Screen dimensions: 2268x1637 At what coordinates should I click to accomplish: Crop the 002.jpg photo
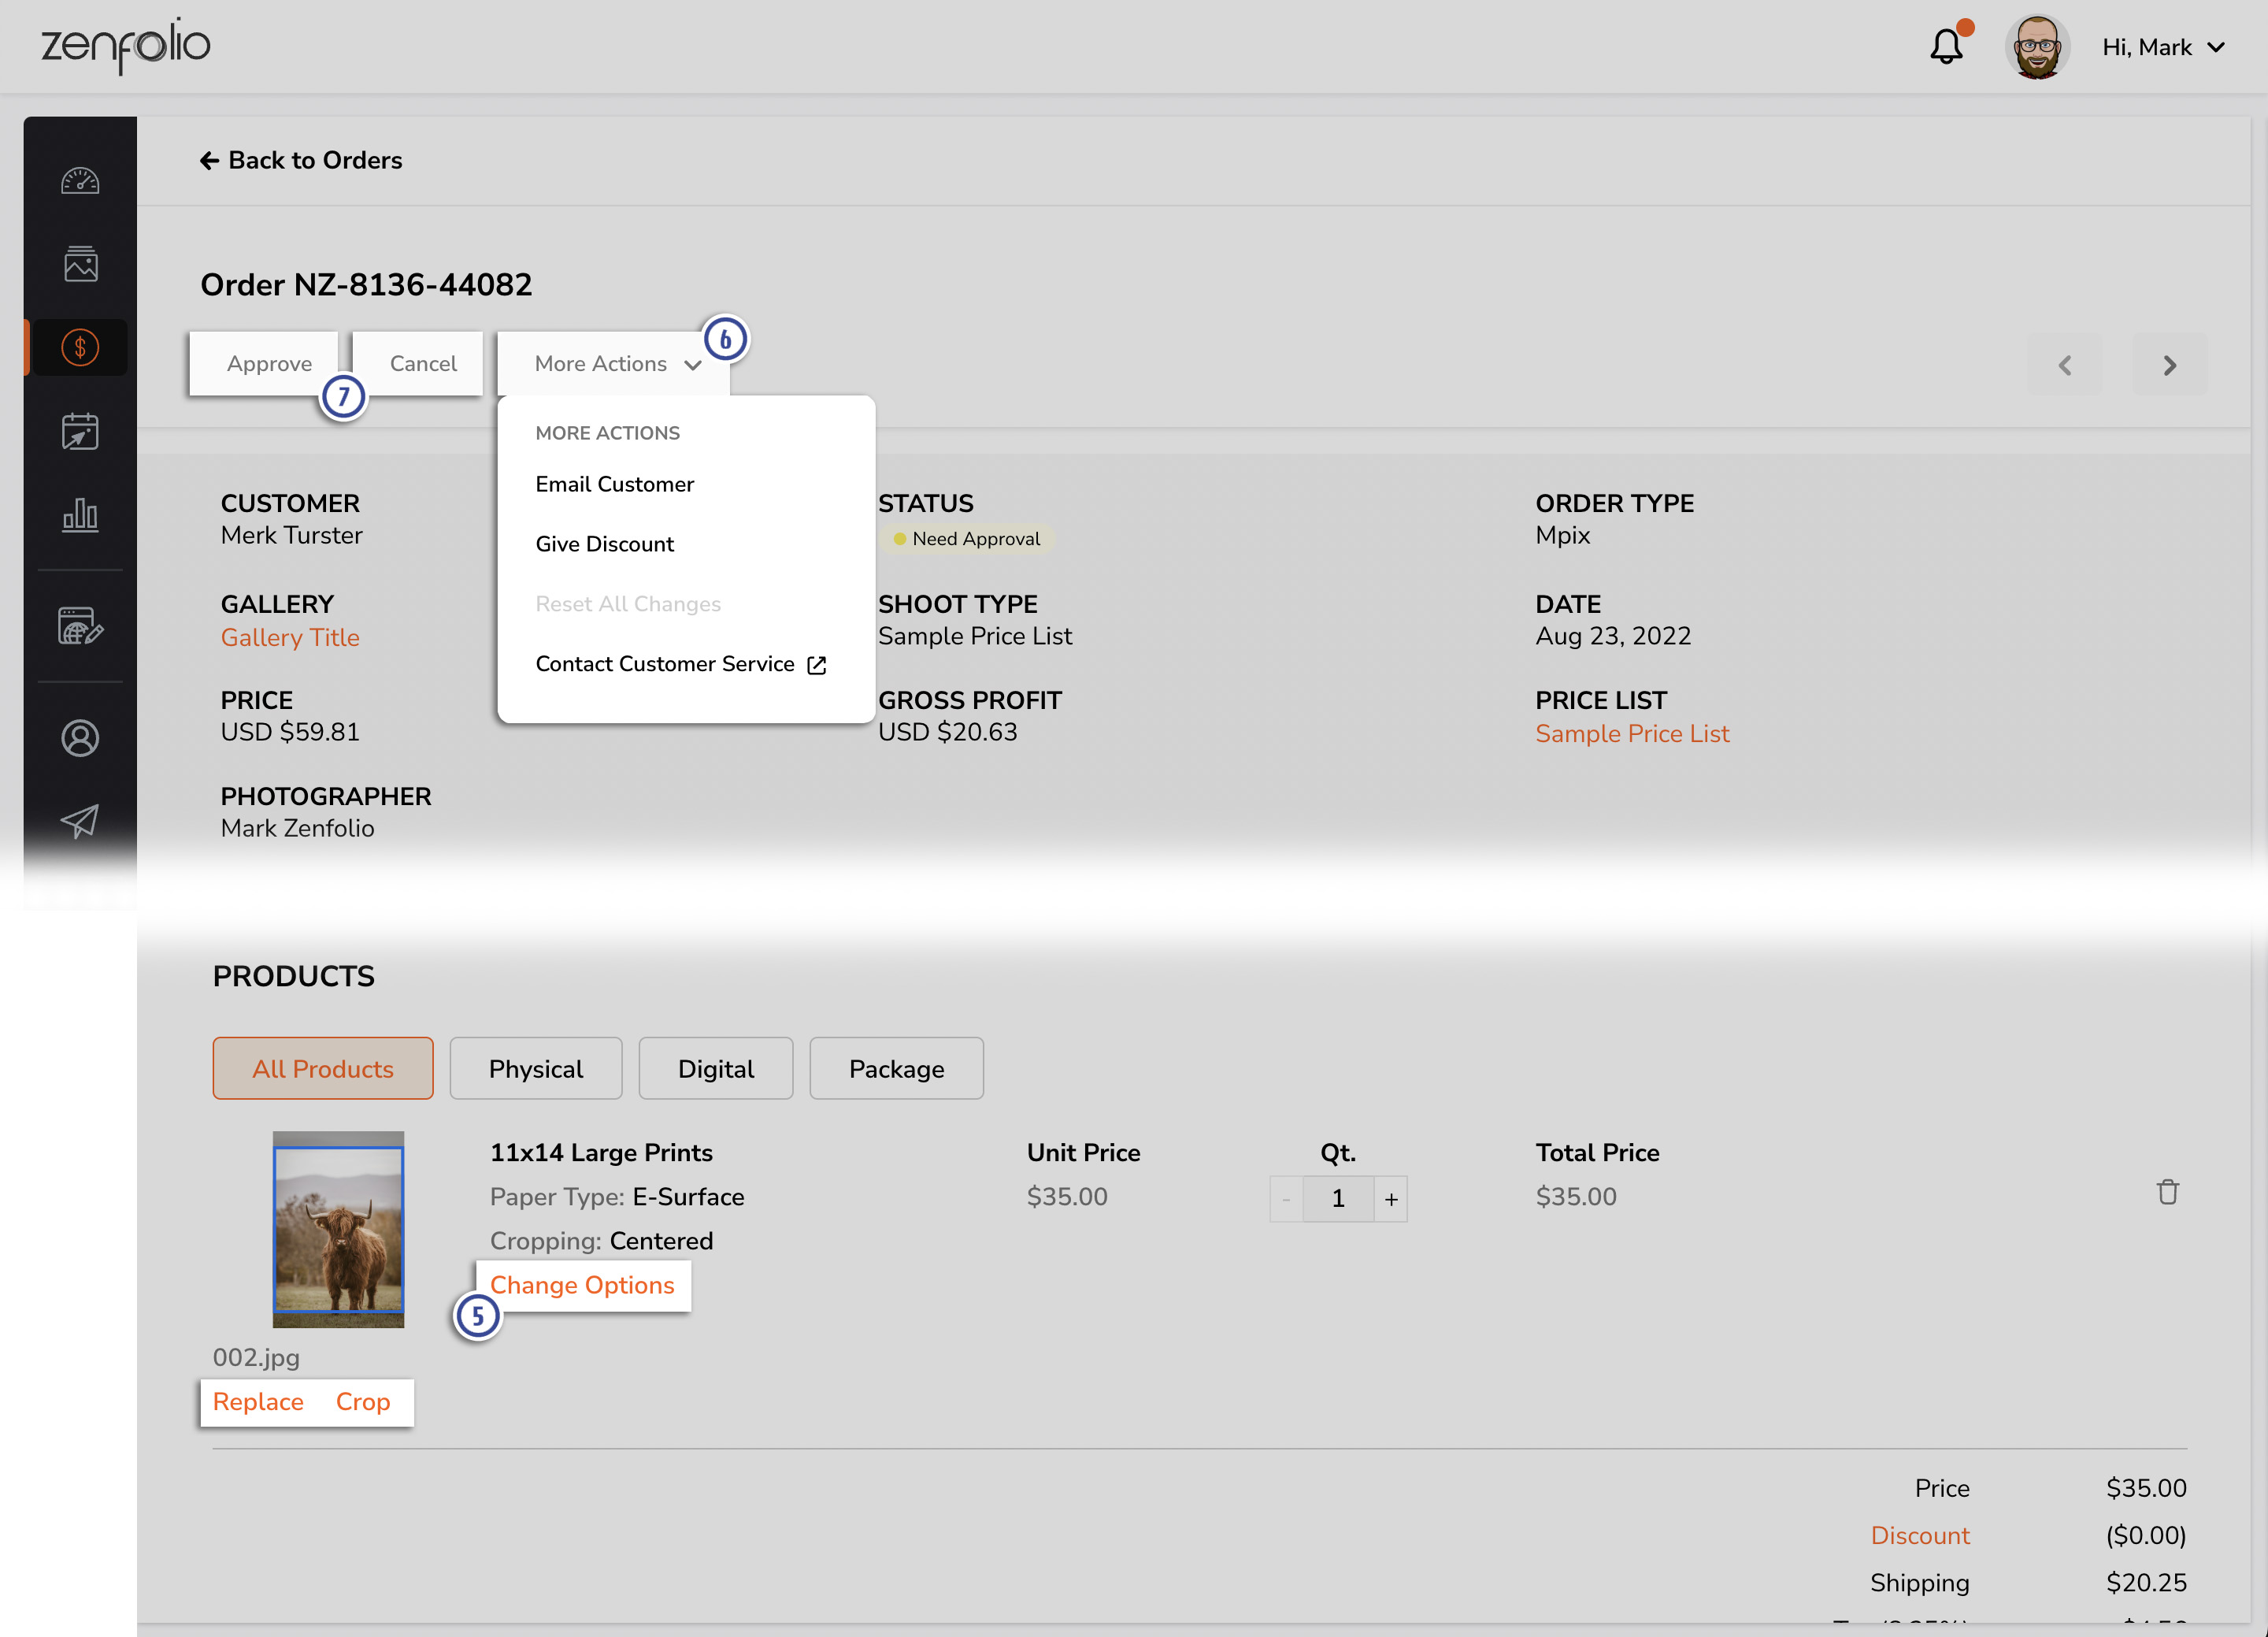point(363,1402)
